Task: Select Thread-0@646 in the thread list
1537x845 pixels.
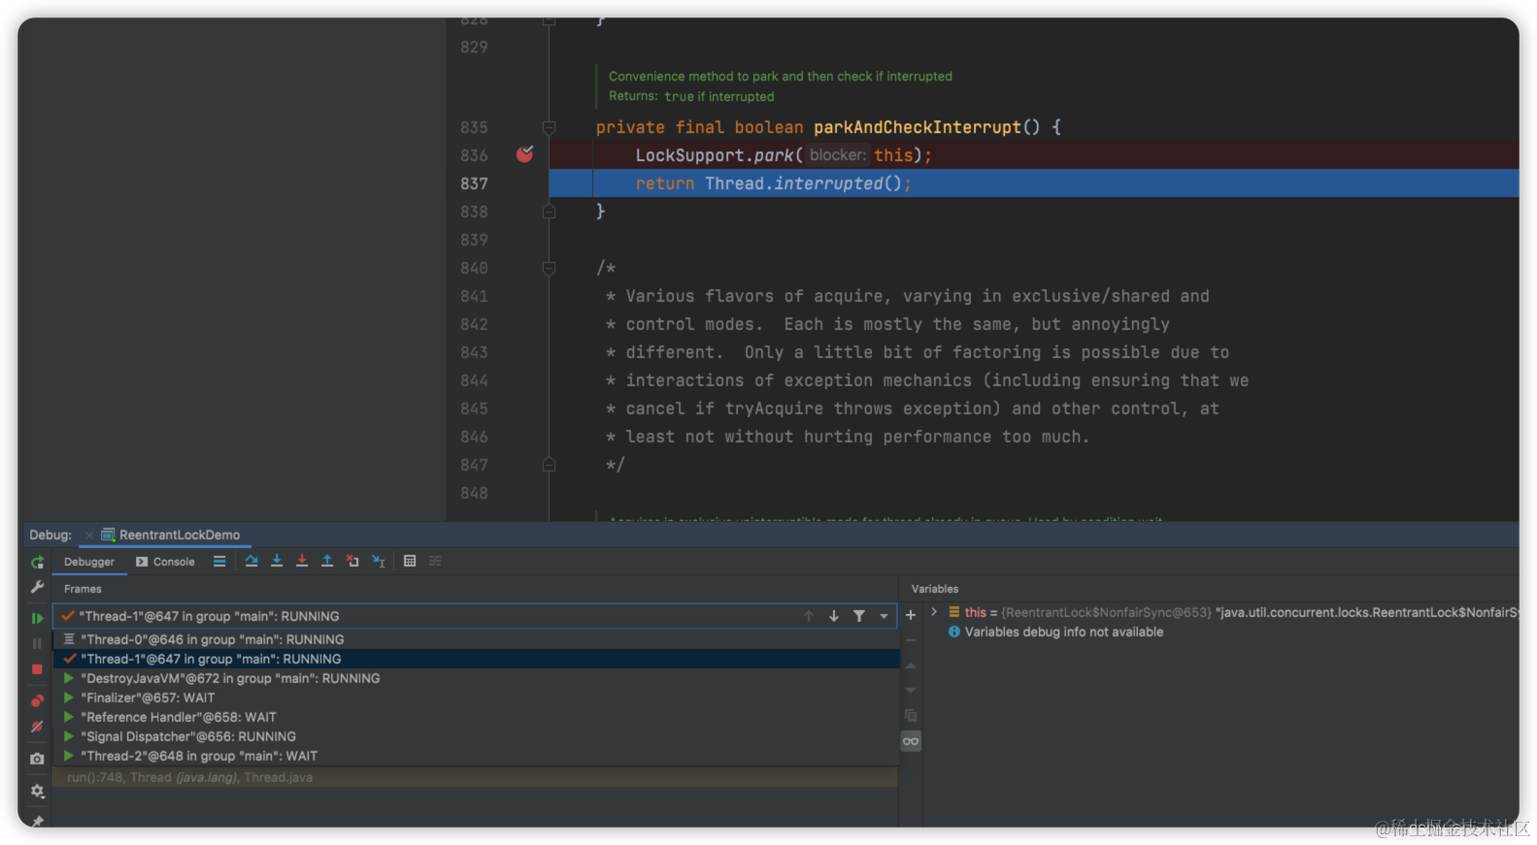Action: (x=476, y=639)
